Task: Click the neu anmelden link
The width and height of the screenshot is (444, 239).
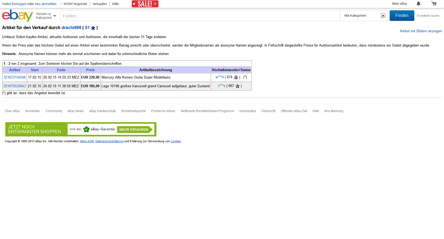Action: (x=46, y=4)
